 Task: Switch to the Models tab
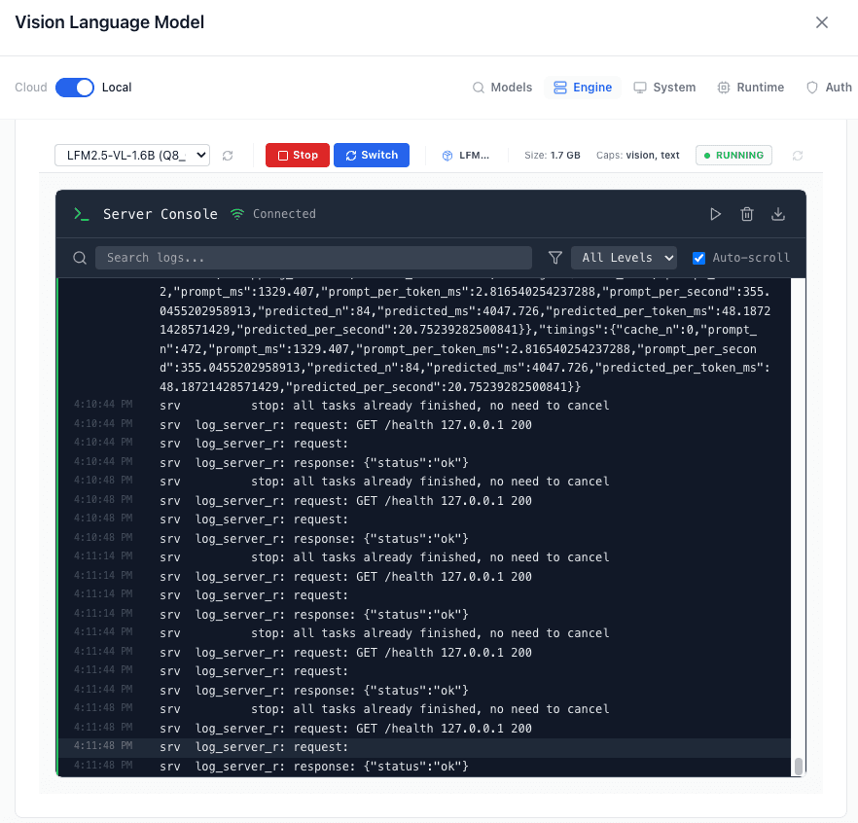[502, 88]
